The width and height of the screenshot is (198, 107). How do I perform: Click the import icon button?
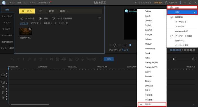[22, 18]
